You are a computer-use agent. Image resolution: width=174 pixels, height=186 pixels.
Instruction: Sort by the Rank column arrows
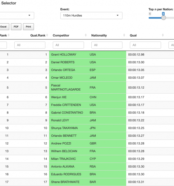[x=9, y=35]
